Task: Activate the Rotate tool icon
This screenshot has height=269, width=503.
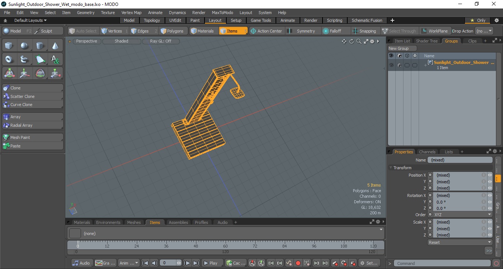Action: coord(40,73)
